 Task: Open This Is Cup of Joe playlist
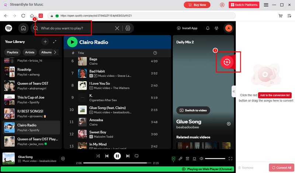(31, 100)
